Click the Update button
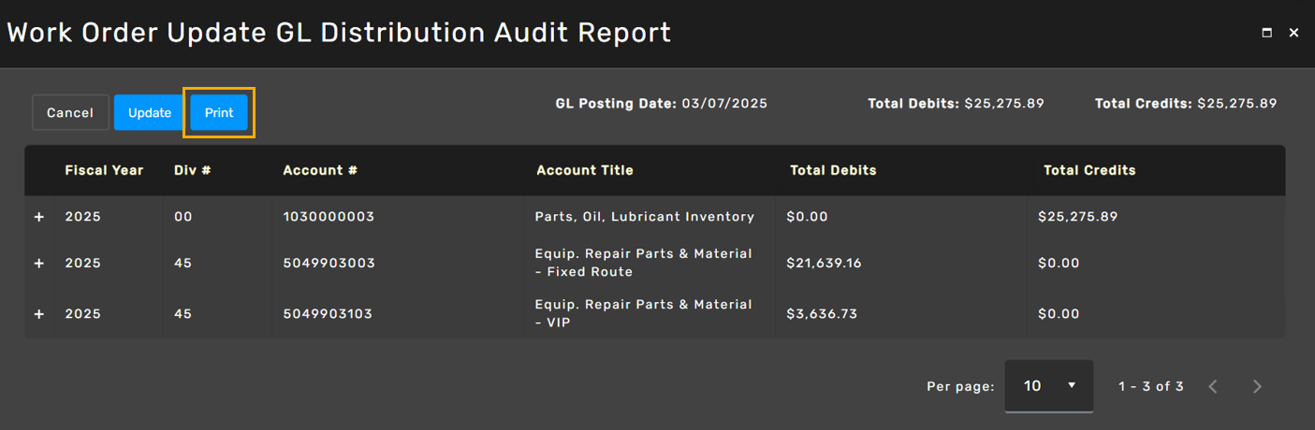Image resolution: width=1315 pixels, height=430 pixels. (x=150, y=112)
